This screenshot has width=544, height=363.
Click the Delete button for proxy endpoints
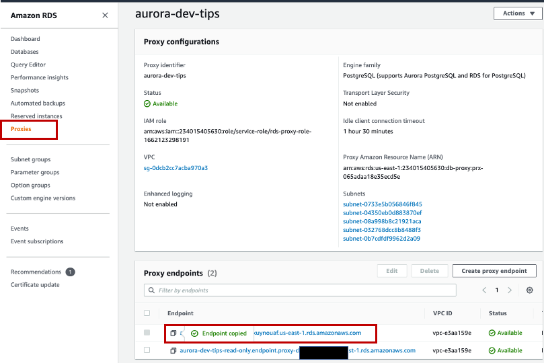430,271
